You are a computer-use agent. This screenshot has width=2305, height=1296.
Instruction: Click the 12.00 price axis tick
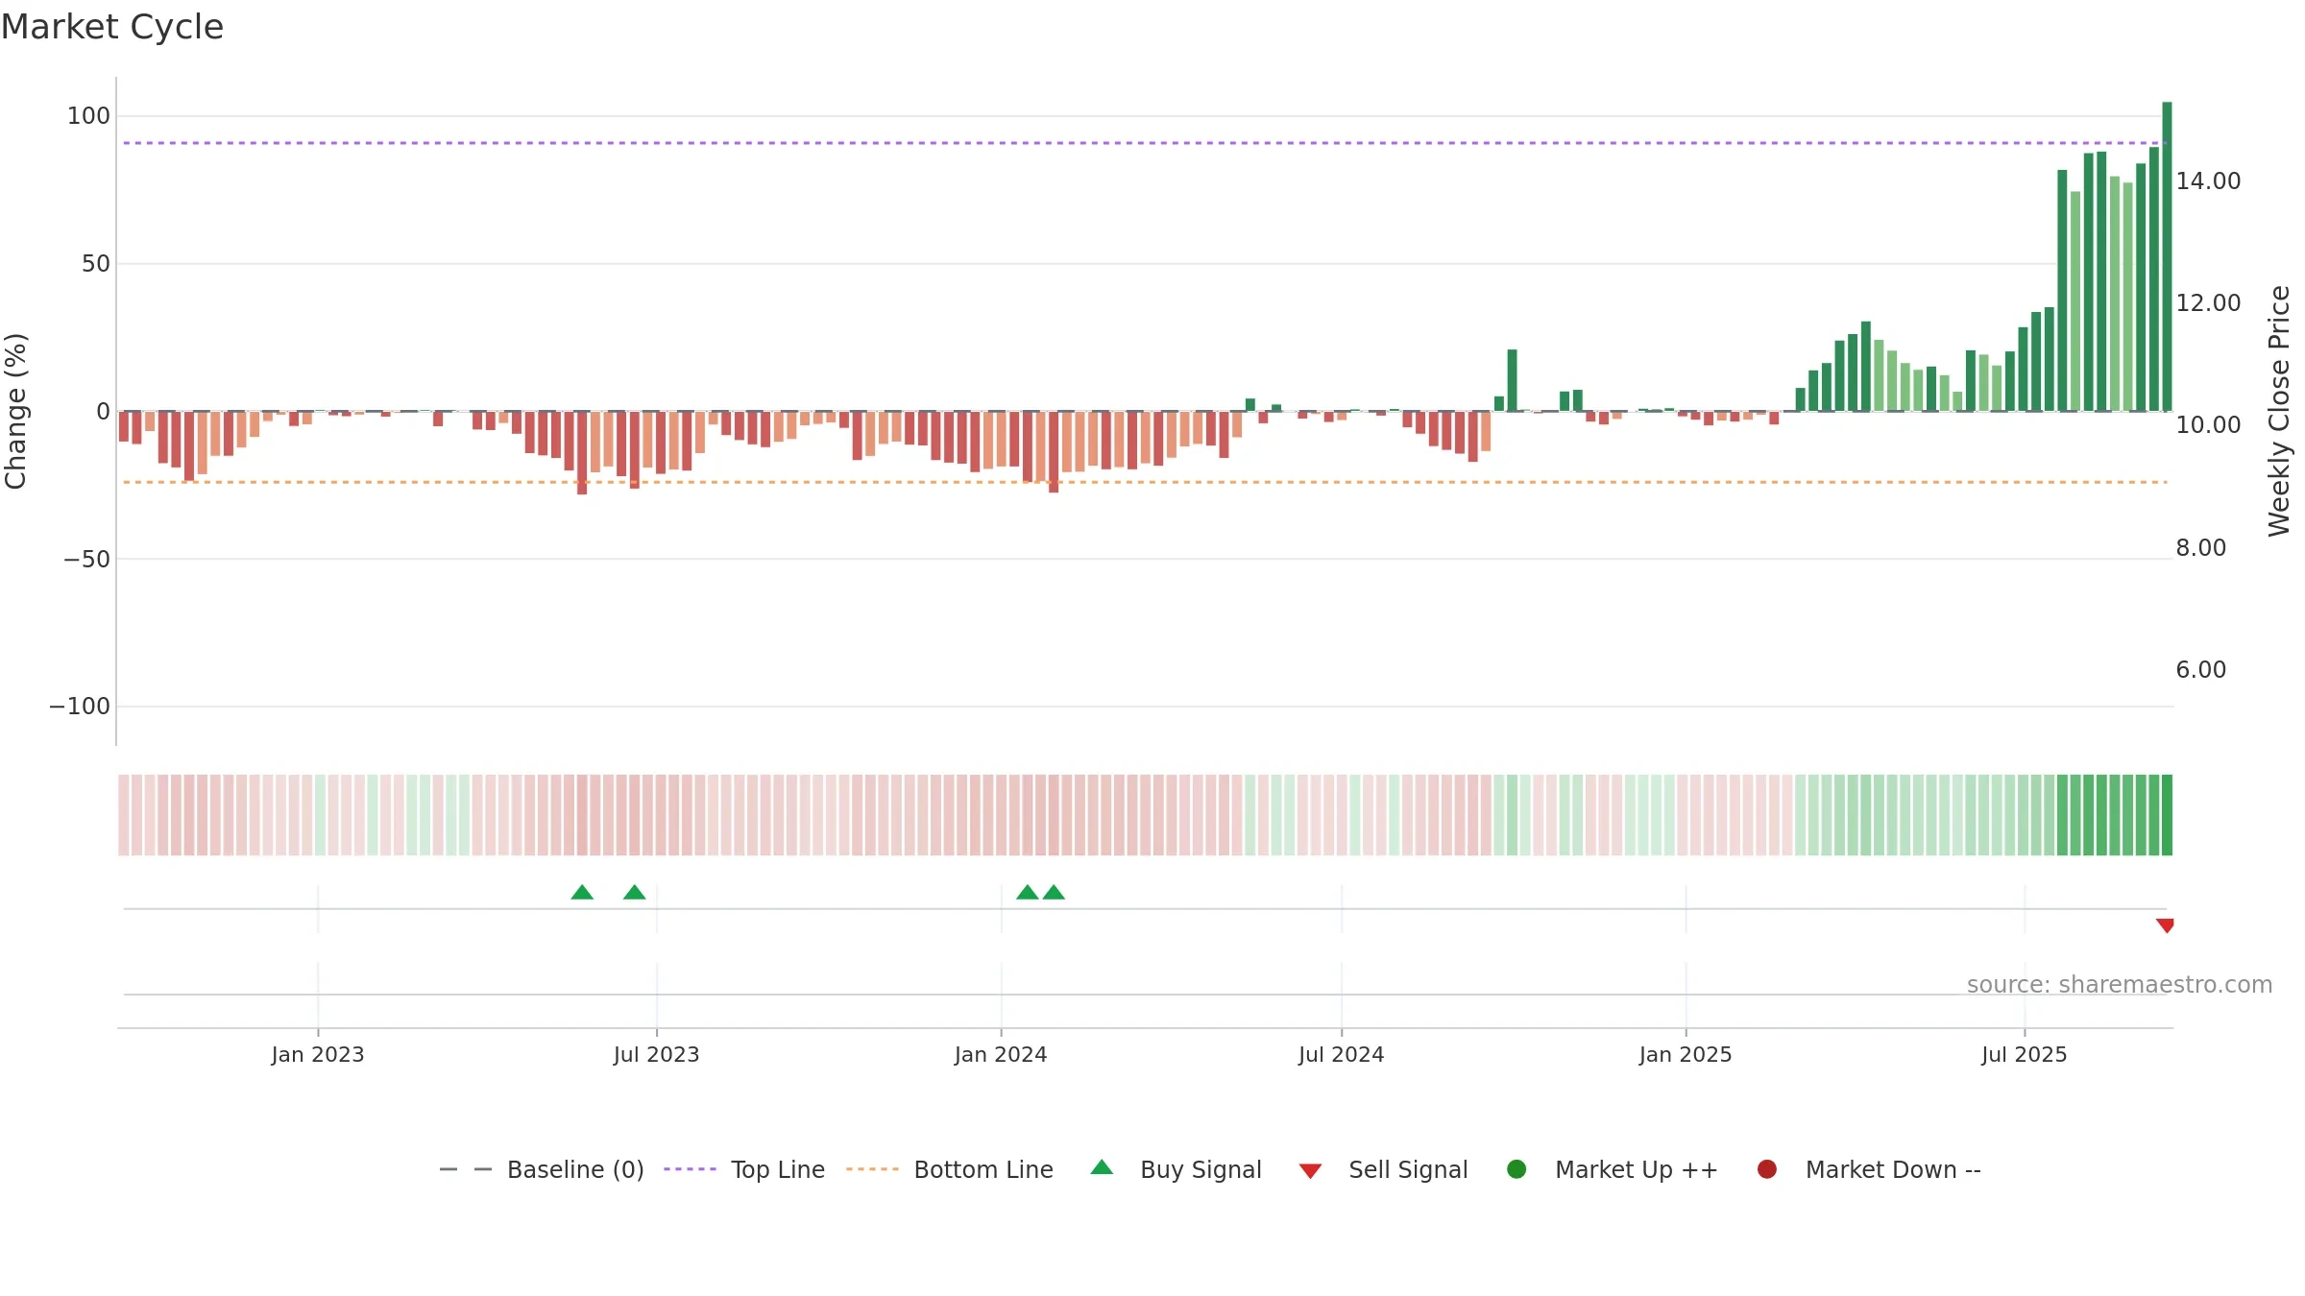coord(2208,302)
